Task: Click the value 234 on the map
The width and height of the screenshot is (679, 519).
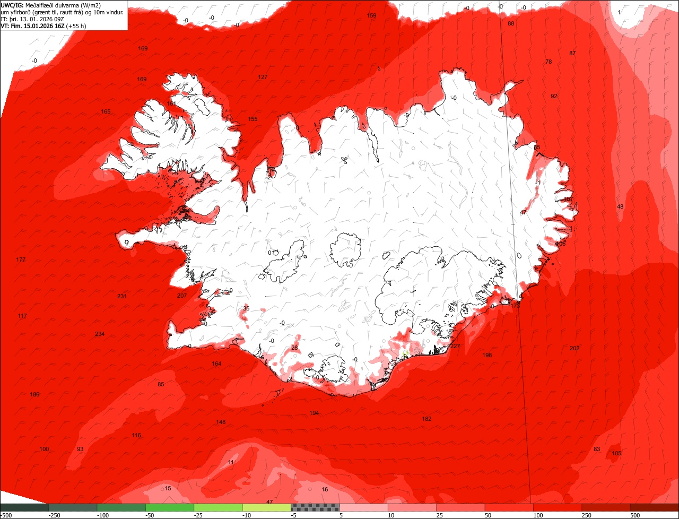Action: 100,334
